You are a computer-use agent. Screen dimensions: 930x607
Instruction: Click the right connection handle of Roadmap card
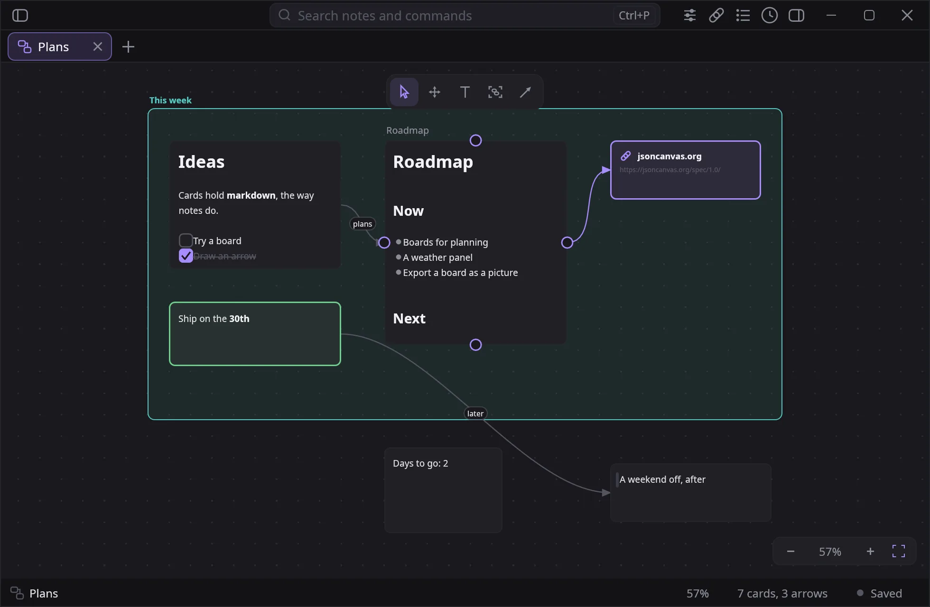pos(567,243)
